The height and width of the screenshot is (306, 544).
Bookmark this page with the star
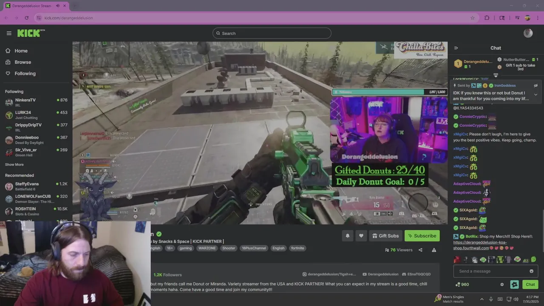[x=472, y=18]
